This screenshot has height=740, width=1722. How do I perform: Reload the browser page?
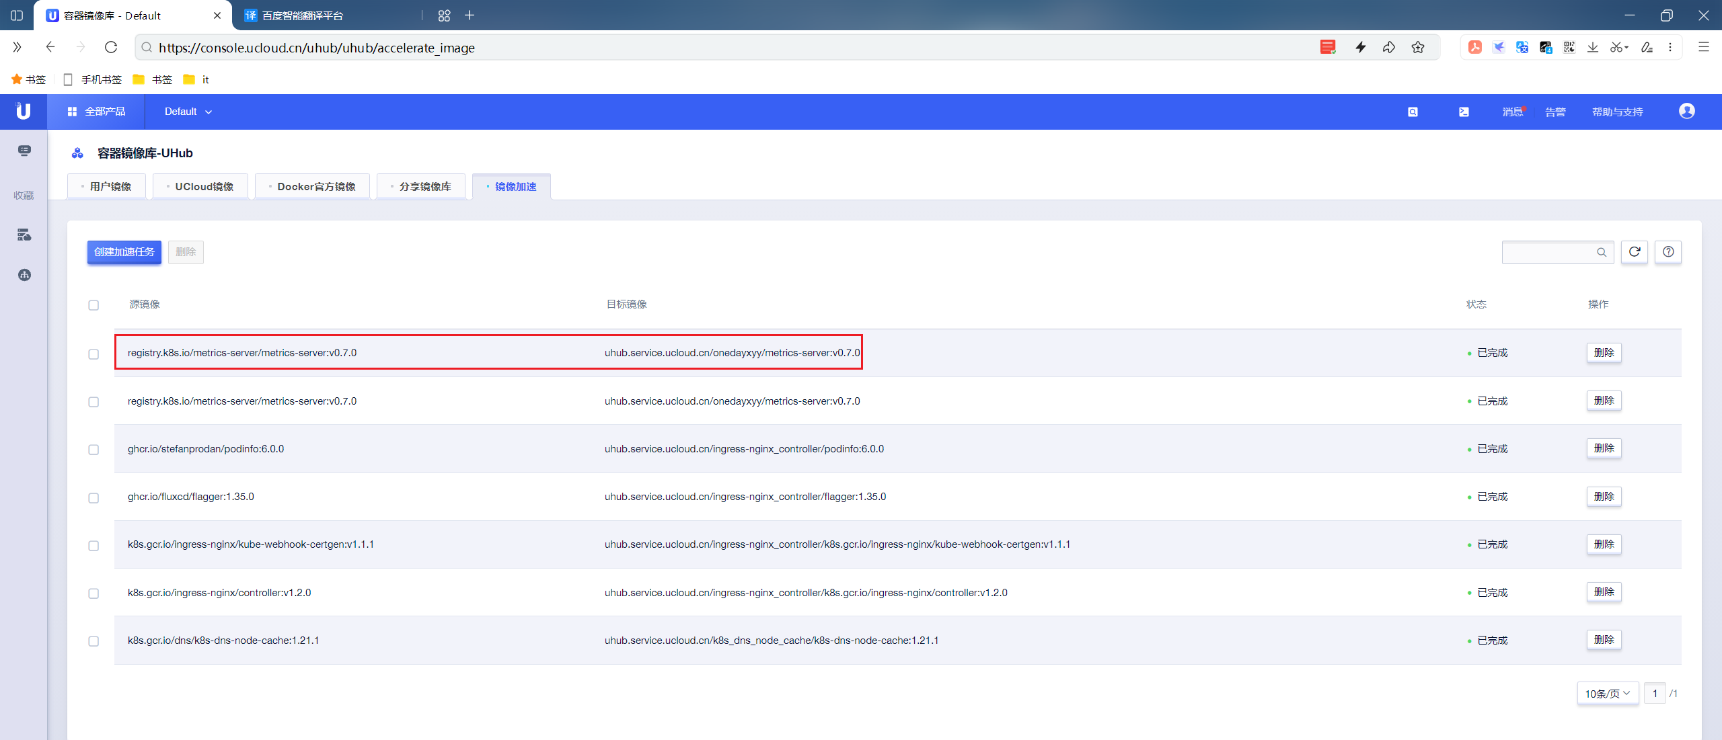pos(111,47)
